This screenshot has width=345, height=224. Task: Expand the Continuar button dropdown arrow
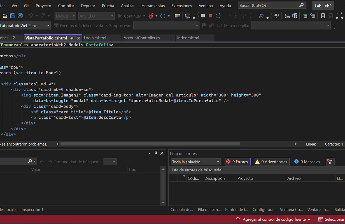[x=144, y=16]
